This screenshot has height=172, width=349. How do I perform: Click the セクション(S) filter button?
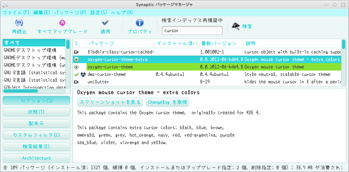tap(36, 101)
